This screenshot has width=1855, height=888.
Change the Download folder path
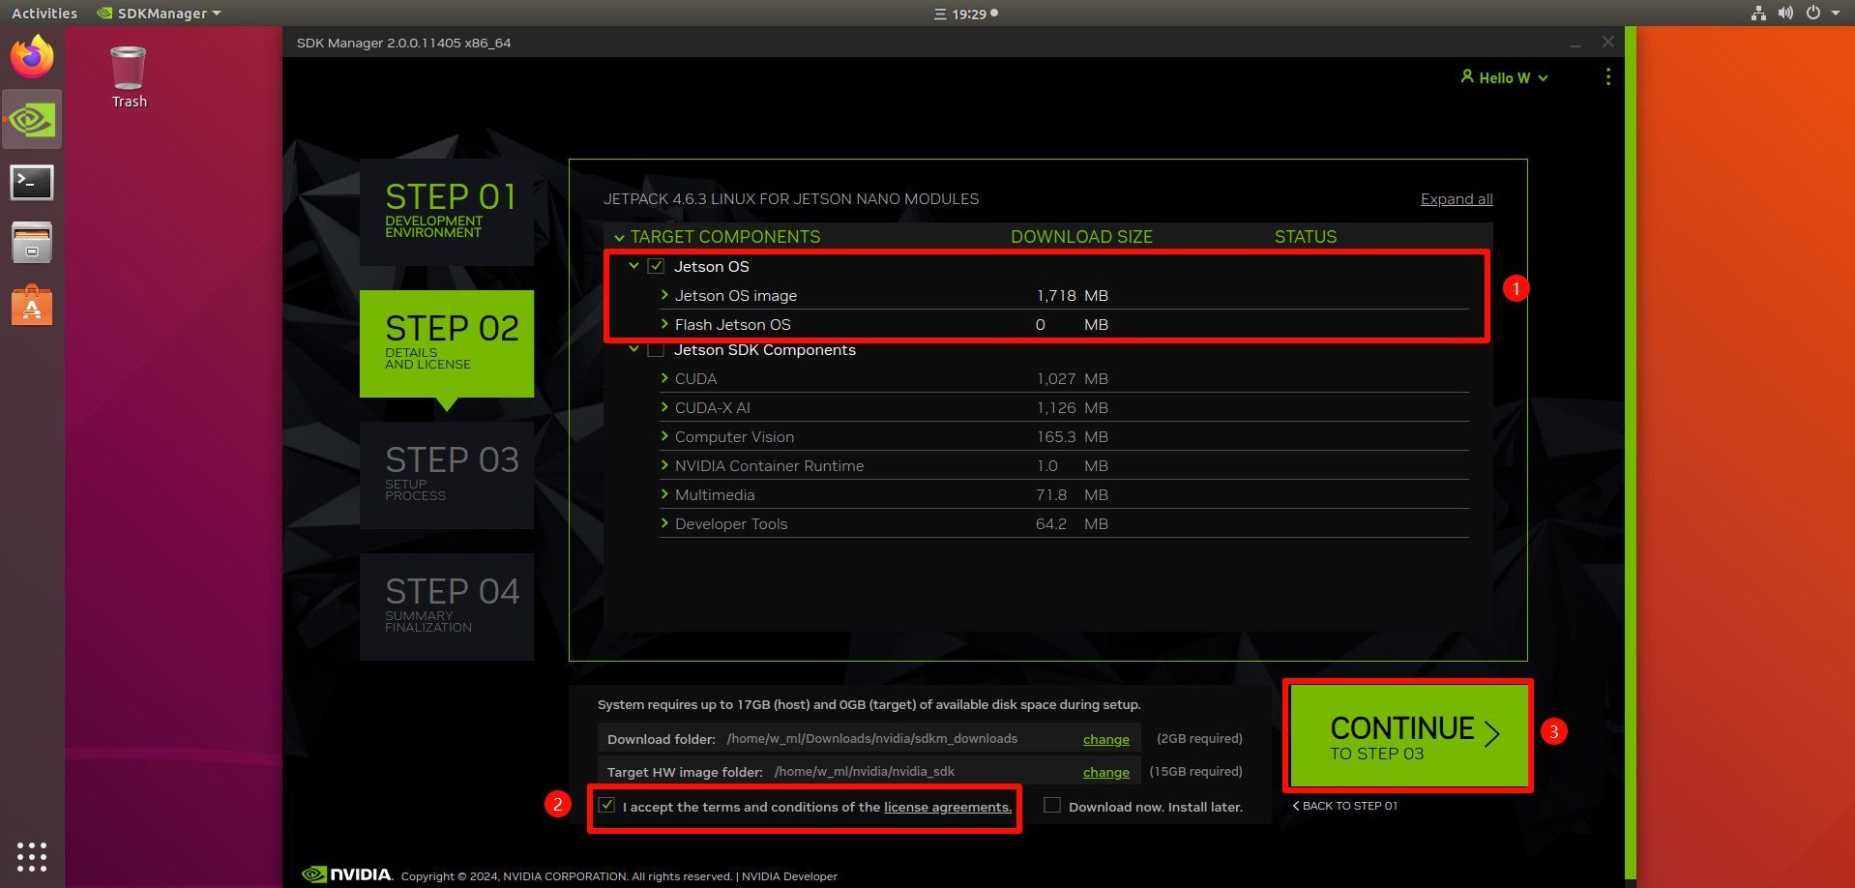pyautogui.click(x=1105, y=740)
